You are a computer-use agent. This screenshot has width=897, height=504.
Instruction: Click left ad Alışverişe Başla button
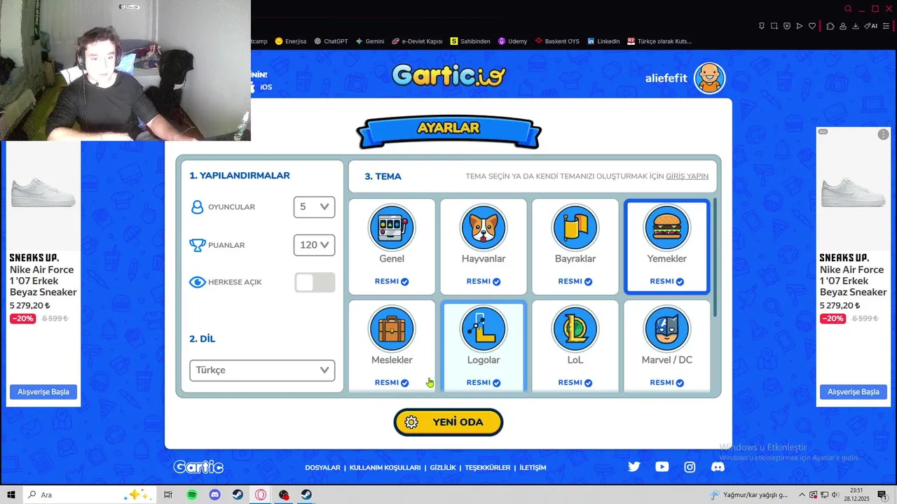43,392
